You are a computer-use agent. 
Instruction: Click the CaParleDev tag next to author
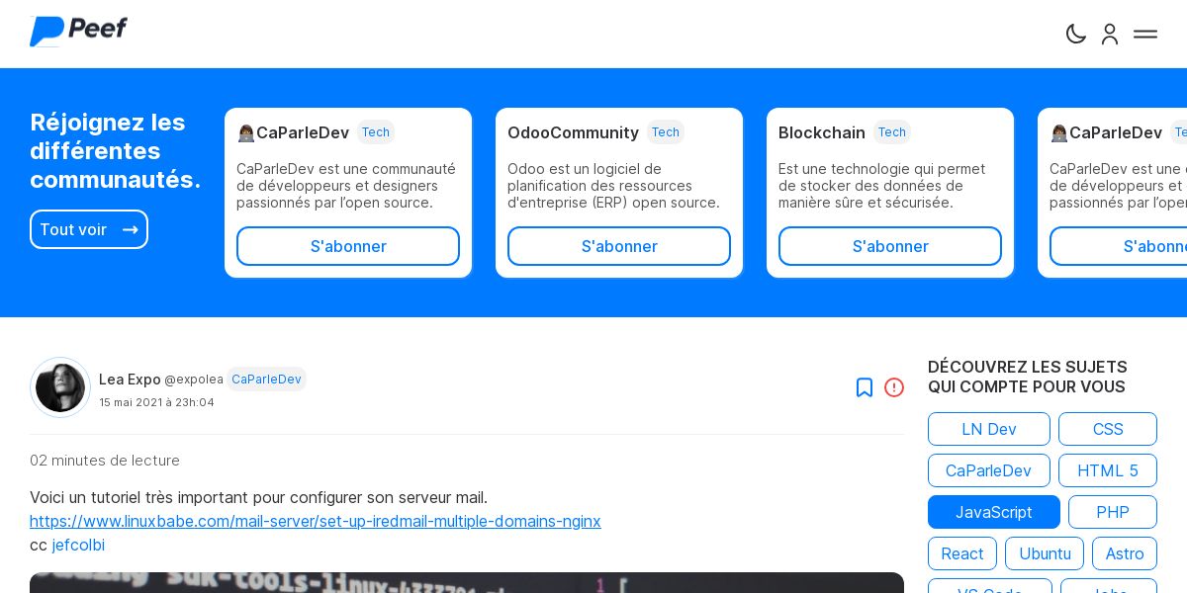click(266, 380)
